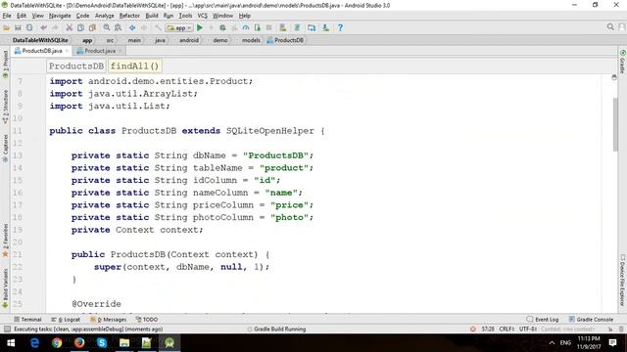Click the SDK Manager download icon

(x=326, y=28)
